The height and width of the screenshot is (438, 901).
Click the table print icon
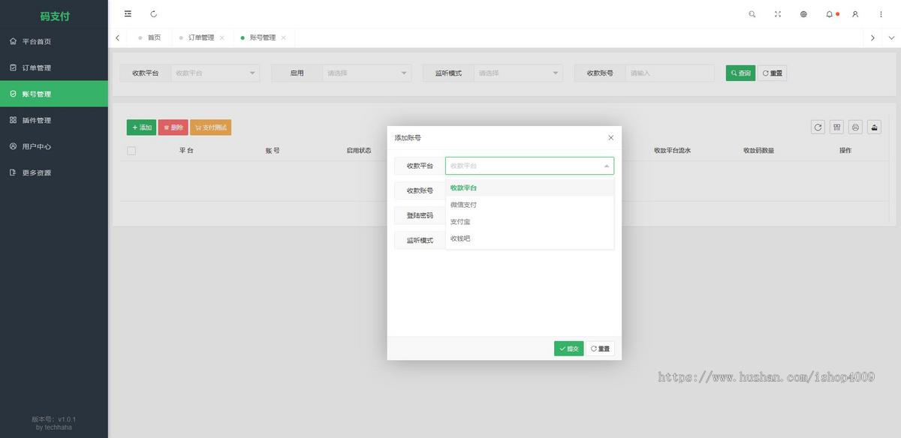pos(855,127)
